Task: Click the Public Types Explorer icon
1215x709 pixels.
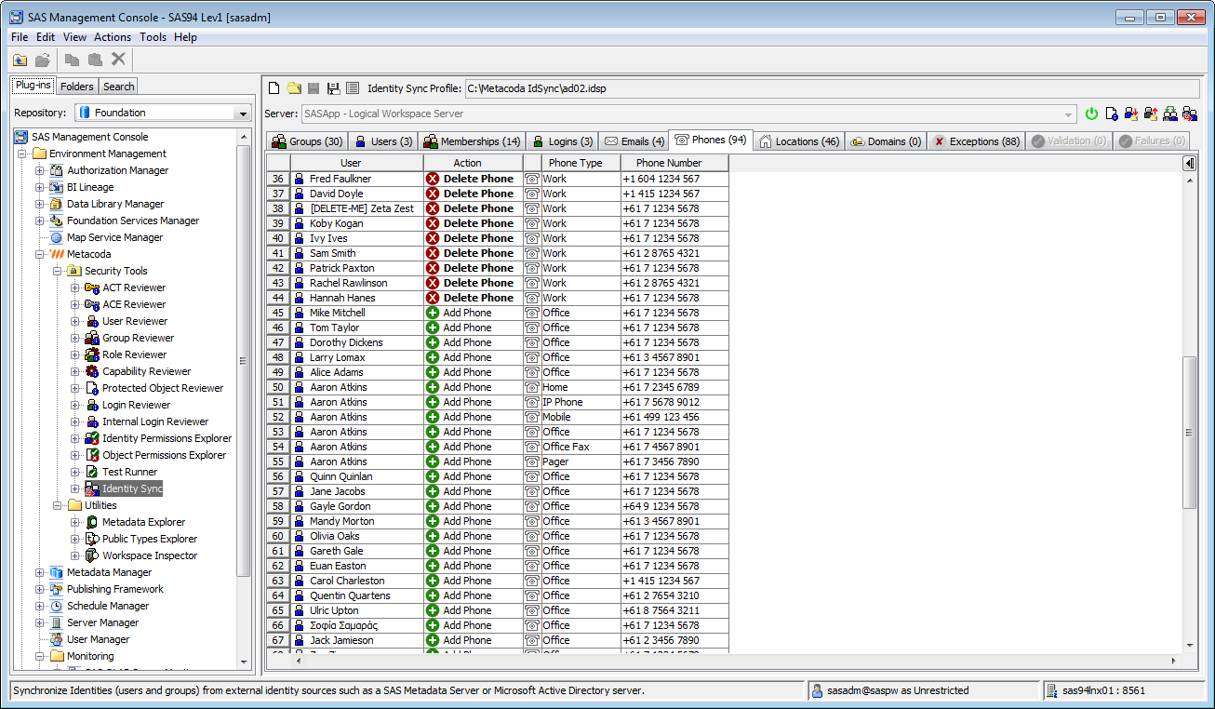Action: click(92, 539)
